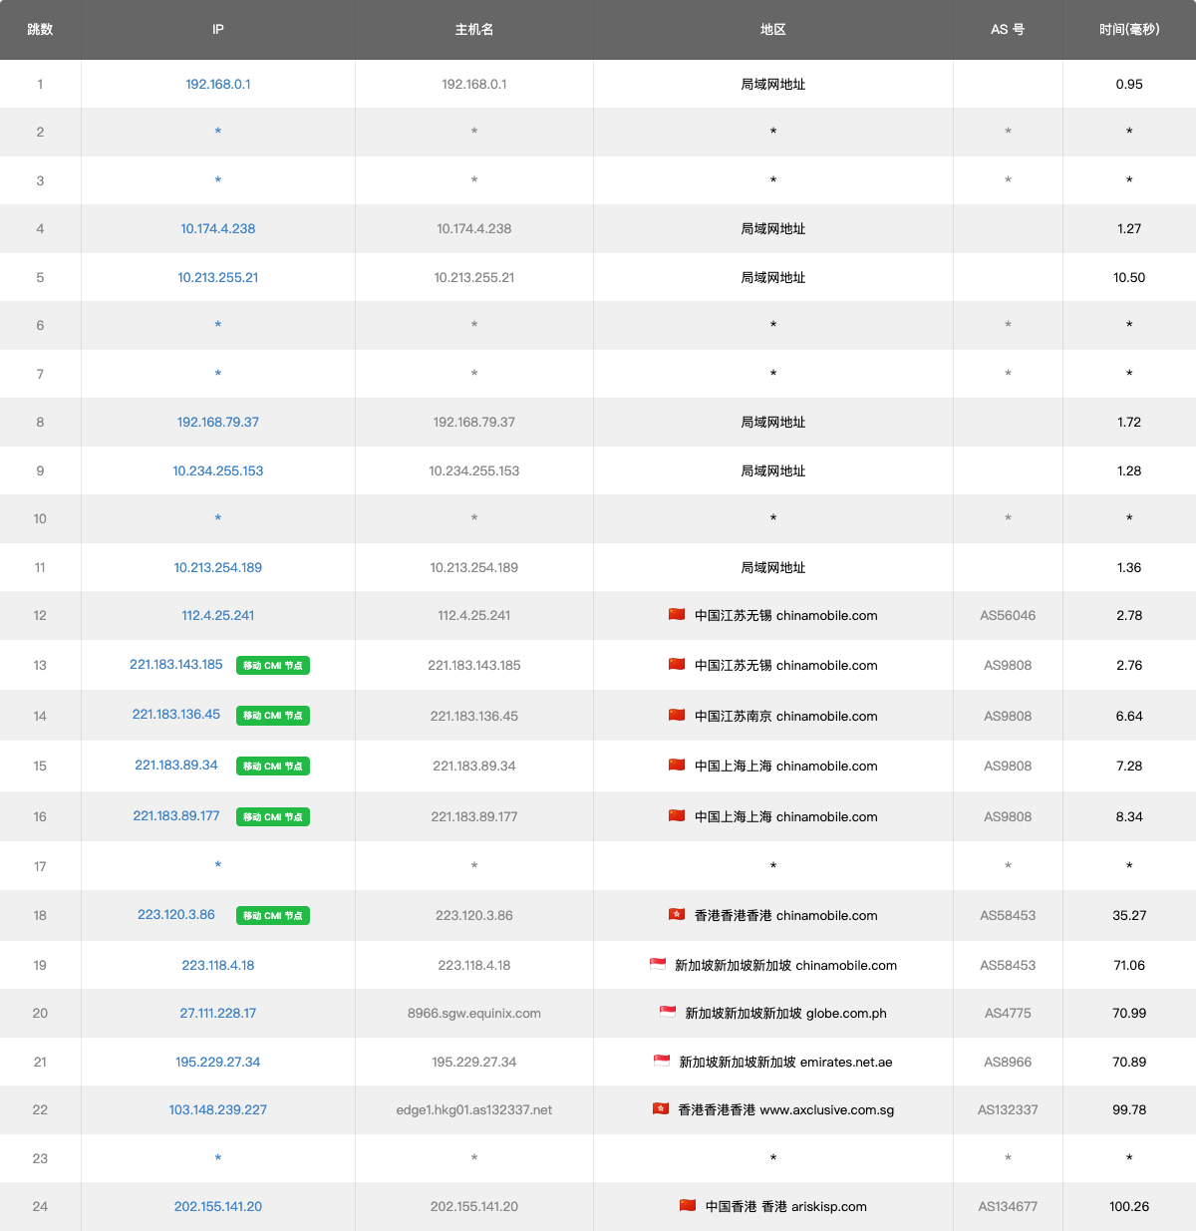Select latency value 35.27
The width and height of the screenshot is (1196, 1231).
coord(1129,915)
